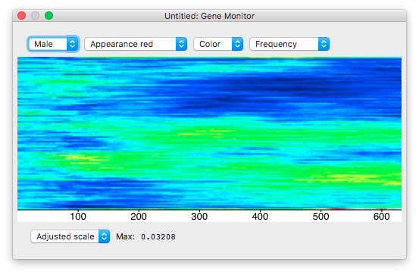This screenshot has height=275, width=419.
Task: Click the green zoom window button
Action: [x=49, y=16]
